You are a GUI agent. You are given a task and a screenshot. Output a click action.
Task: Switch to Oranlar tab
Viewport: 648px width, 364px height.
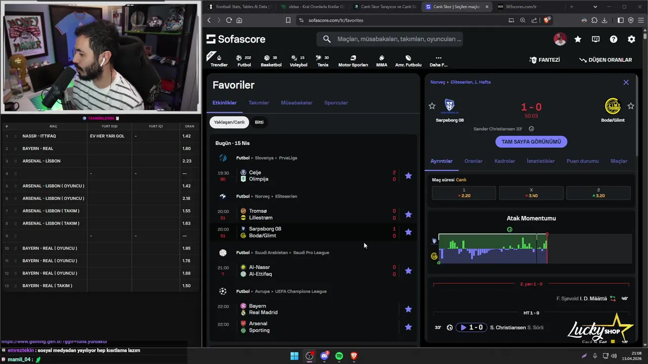point(473,161)
